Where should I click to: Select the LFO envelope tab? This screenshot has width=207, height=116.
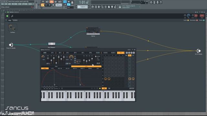coord(52,68)
